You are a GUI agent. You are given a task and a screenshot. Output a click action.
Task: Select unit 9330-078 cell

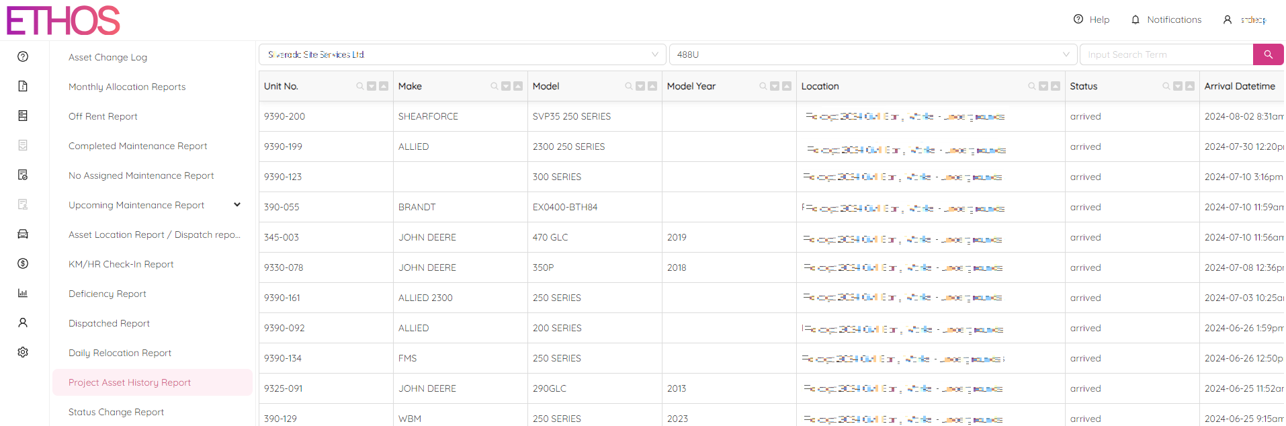(326, 267)
